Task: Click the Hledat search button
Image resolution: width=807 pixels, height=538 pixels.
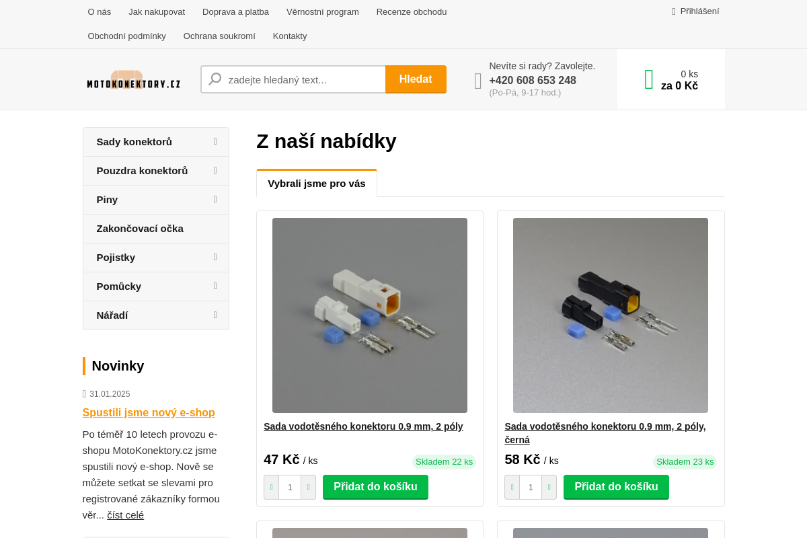Action: click(416, 79)
